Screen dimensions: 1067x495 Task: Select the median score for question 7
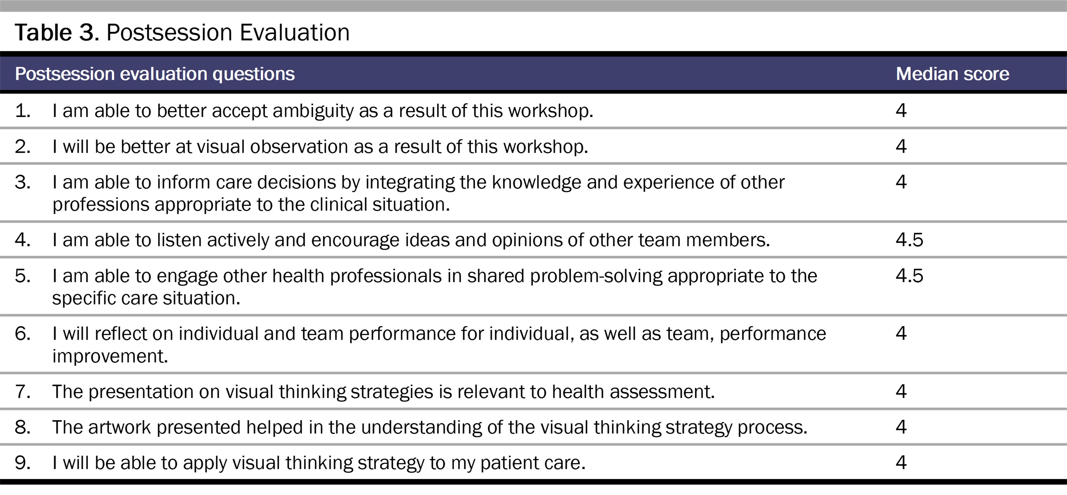901,392
